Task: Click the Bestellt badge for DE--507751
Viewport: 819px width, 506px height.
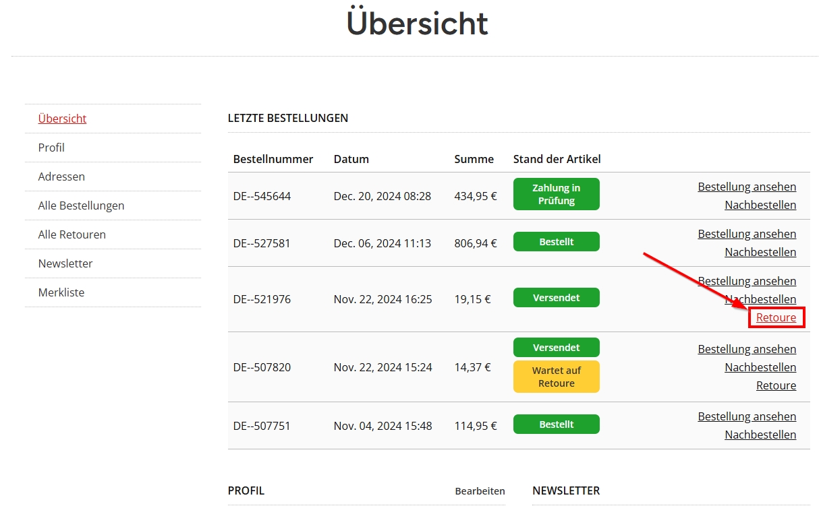Action: tap(556, 424)
